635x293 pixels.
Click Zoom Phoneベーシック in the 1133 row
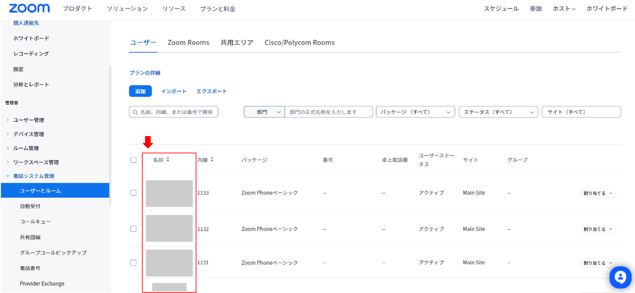coord(270,193)
